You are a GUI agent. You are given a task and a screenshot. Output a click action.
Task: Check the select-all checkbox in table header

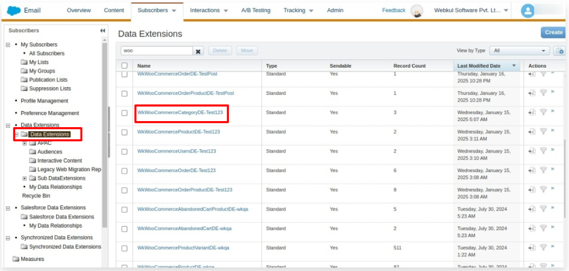click(x=124, y=66)
